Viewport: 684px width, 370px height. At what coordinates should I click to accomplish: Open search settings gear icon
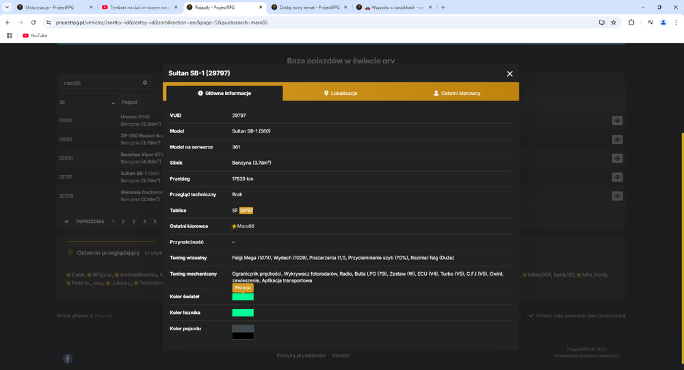[145, 83]
